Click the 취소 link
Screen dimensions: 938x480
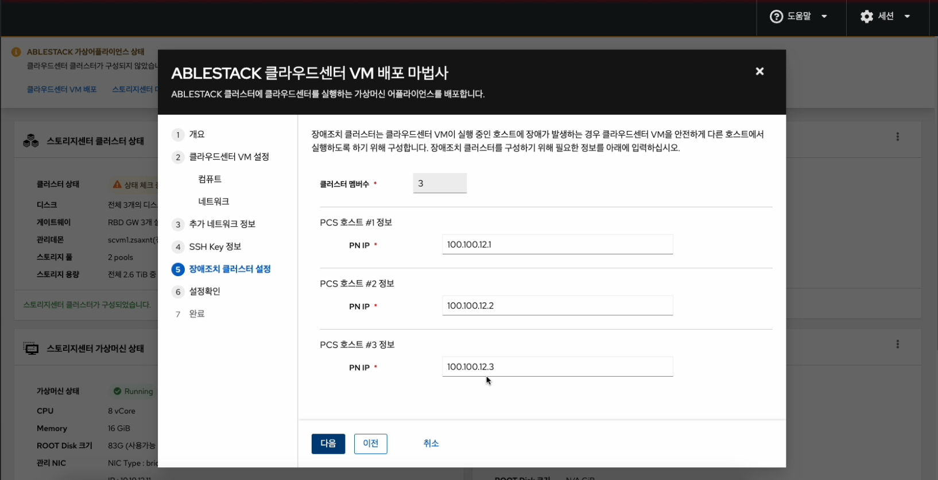pos(431,444)
